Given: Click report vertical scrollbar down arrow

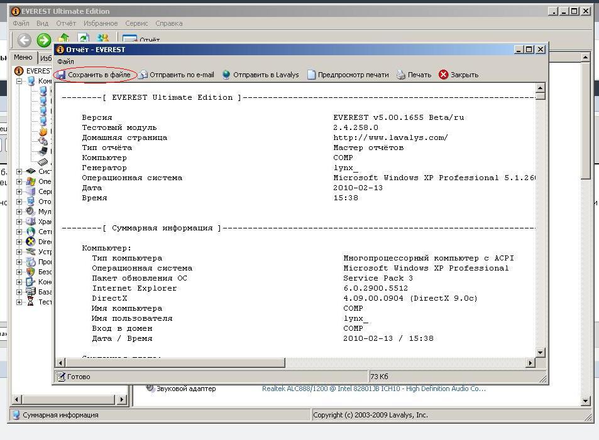Looking at the screenshot, I should (x=540, y=353).
